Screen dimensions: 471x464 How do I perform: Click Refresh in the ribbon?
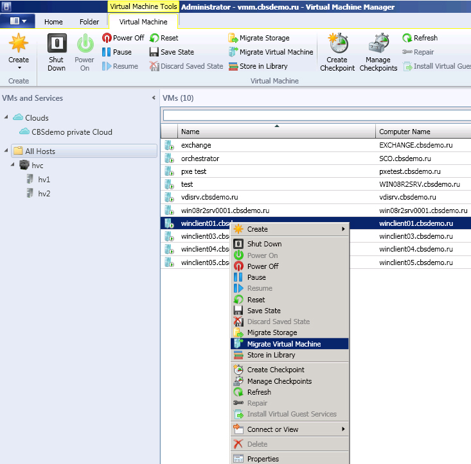point(420,38)
